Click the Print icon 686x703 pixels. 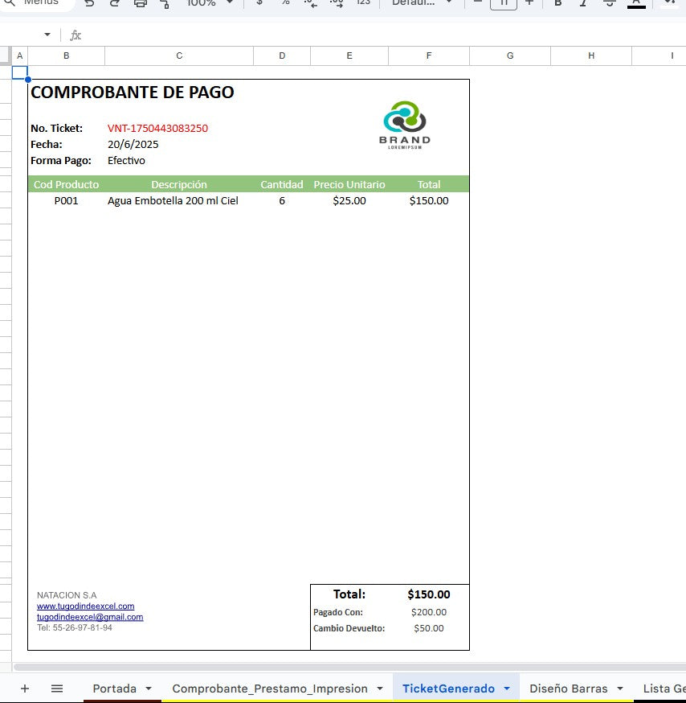click(140, 3)
